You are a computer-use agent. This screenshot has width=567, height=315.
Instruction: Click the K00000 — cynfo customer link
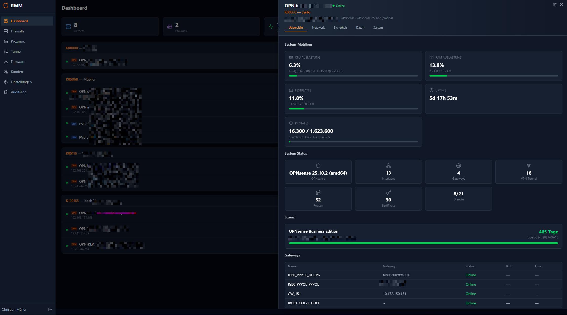297,12
